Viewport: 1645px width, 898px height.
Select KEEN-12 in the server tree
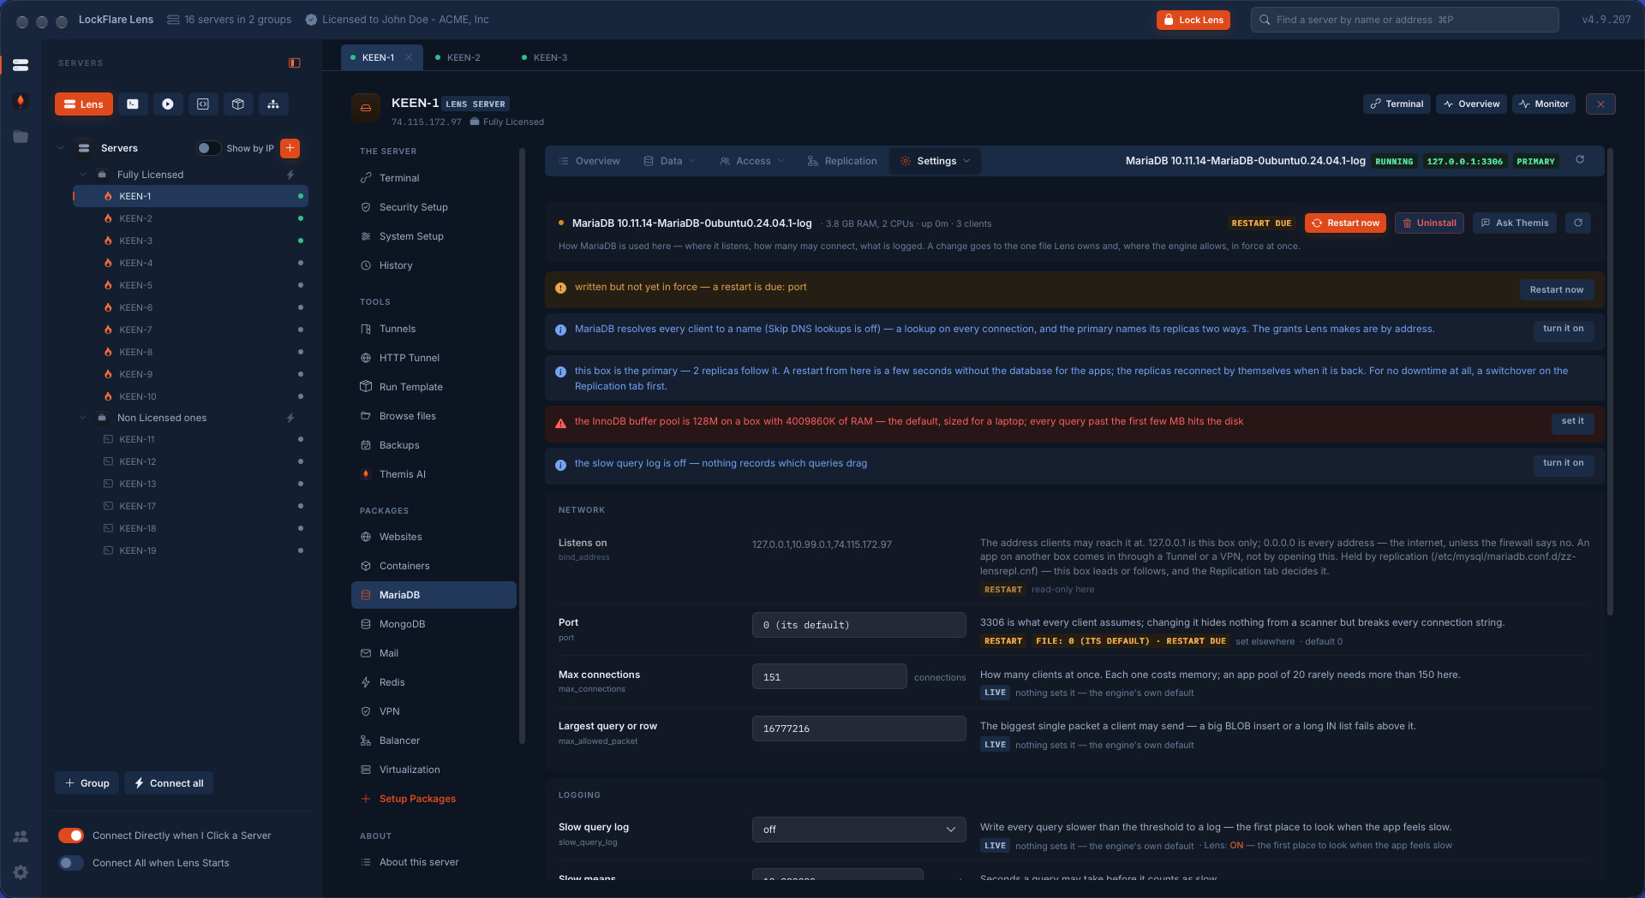coord(190,461)
